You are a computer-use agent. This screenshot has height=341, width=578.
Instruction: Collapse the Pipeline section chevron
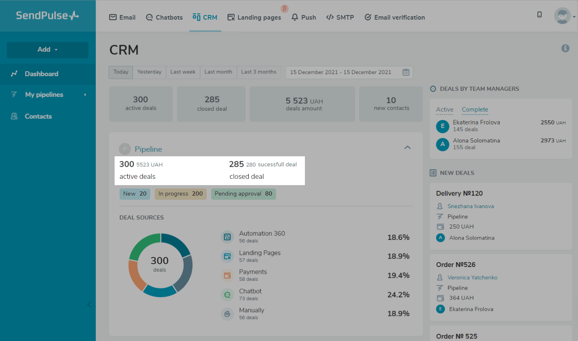tap(407, 148)
